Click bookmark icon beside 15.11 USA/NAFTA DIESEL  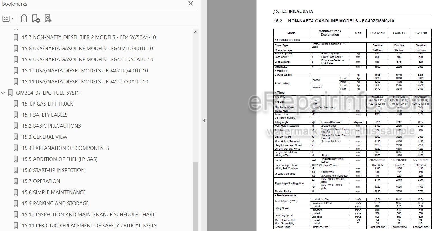point(16,82)
